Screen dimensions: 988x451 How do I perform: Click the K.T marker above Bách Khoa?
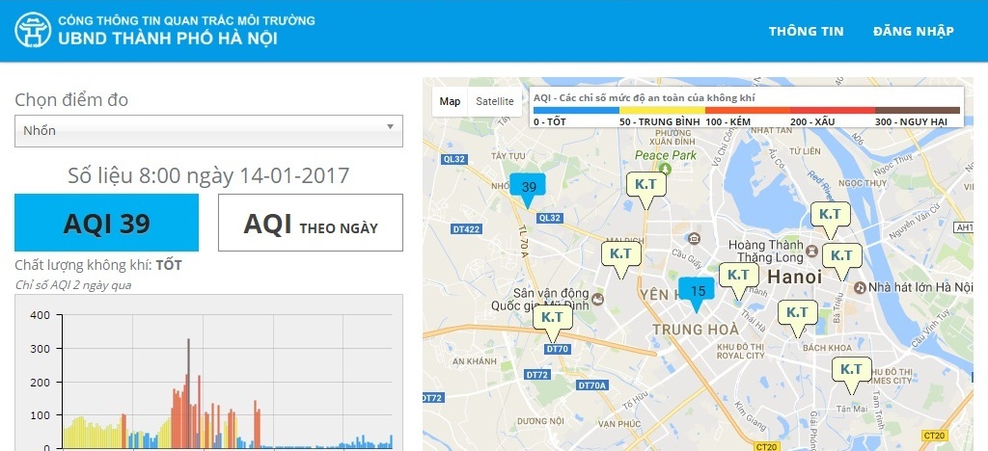coord(797,312)
